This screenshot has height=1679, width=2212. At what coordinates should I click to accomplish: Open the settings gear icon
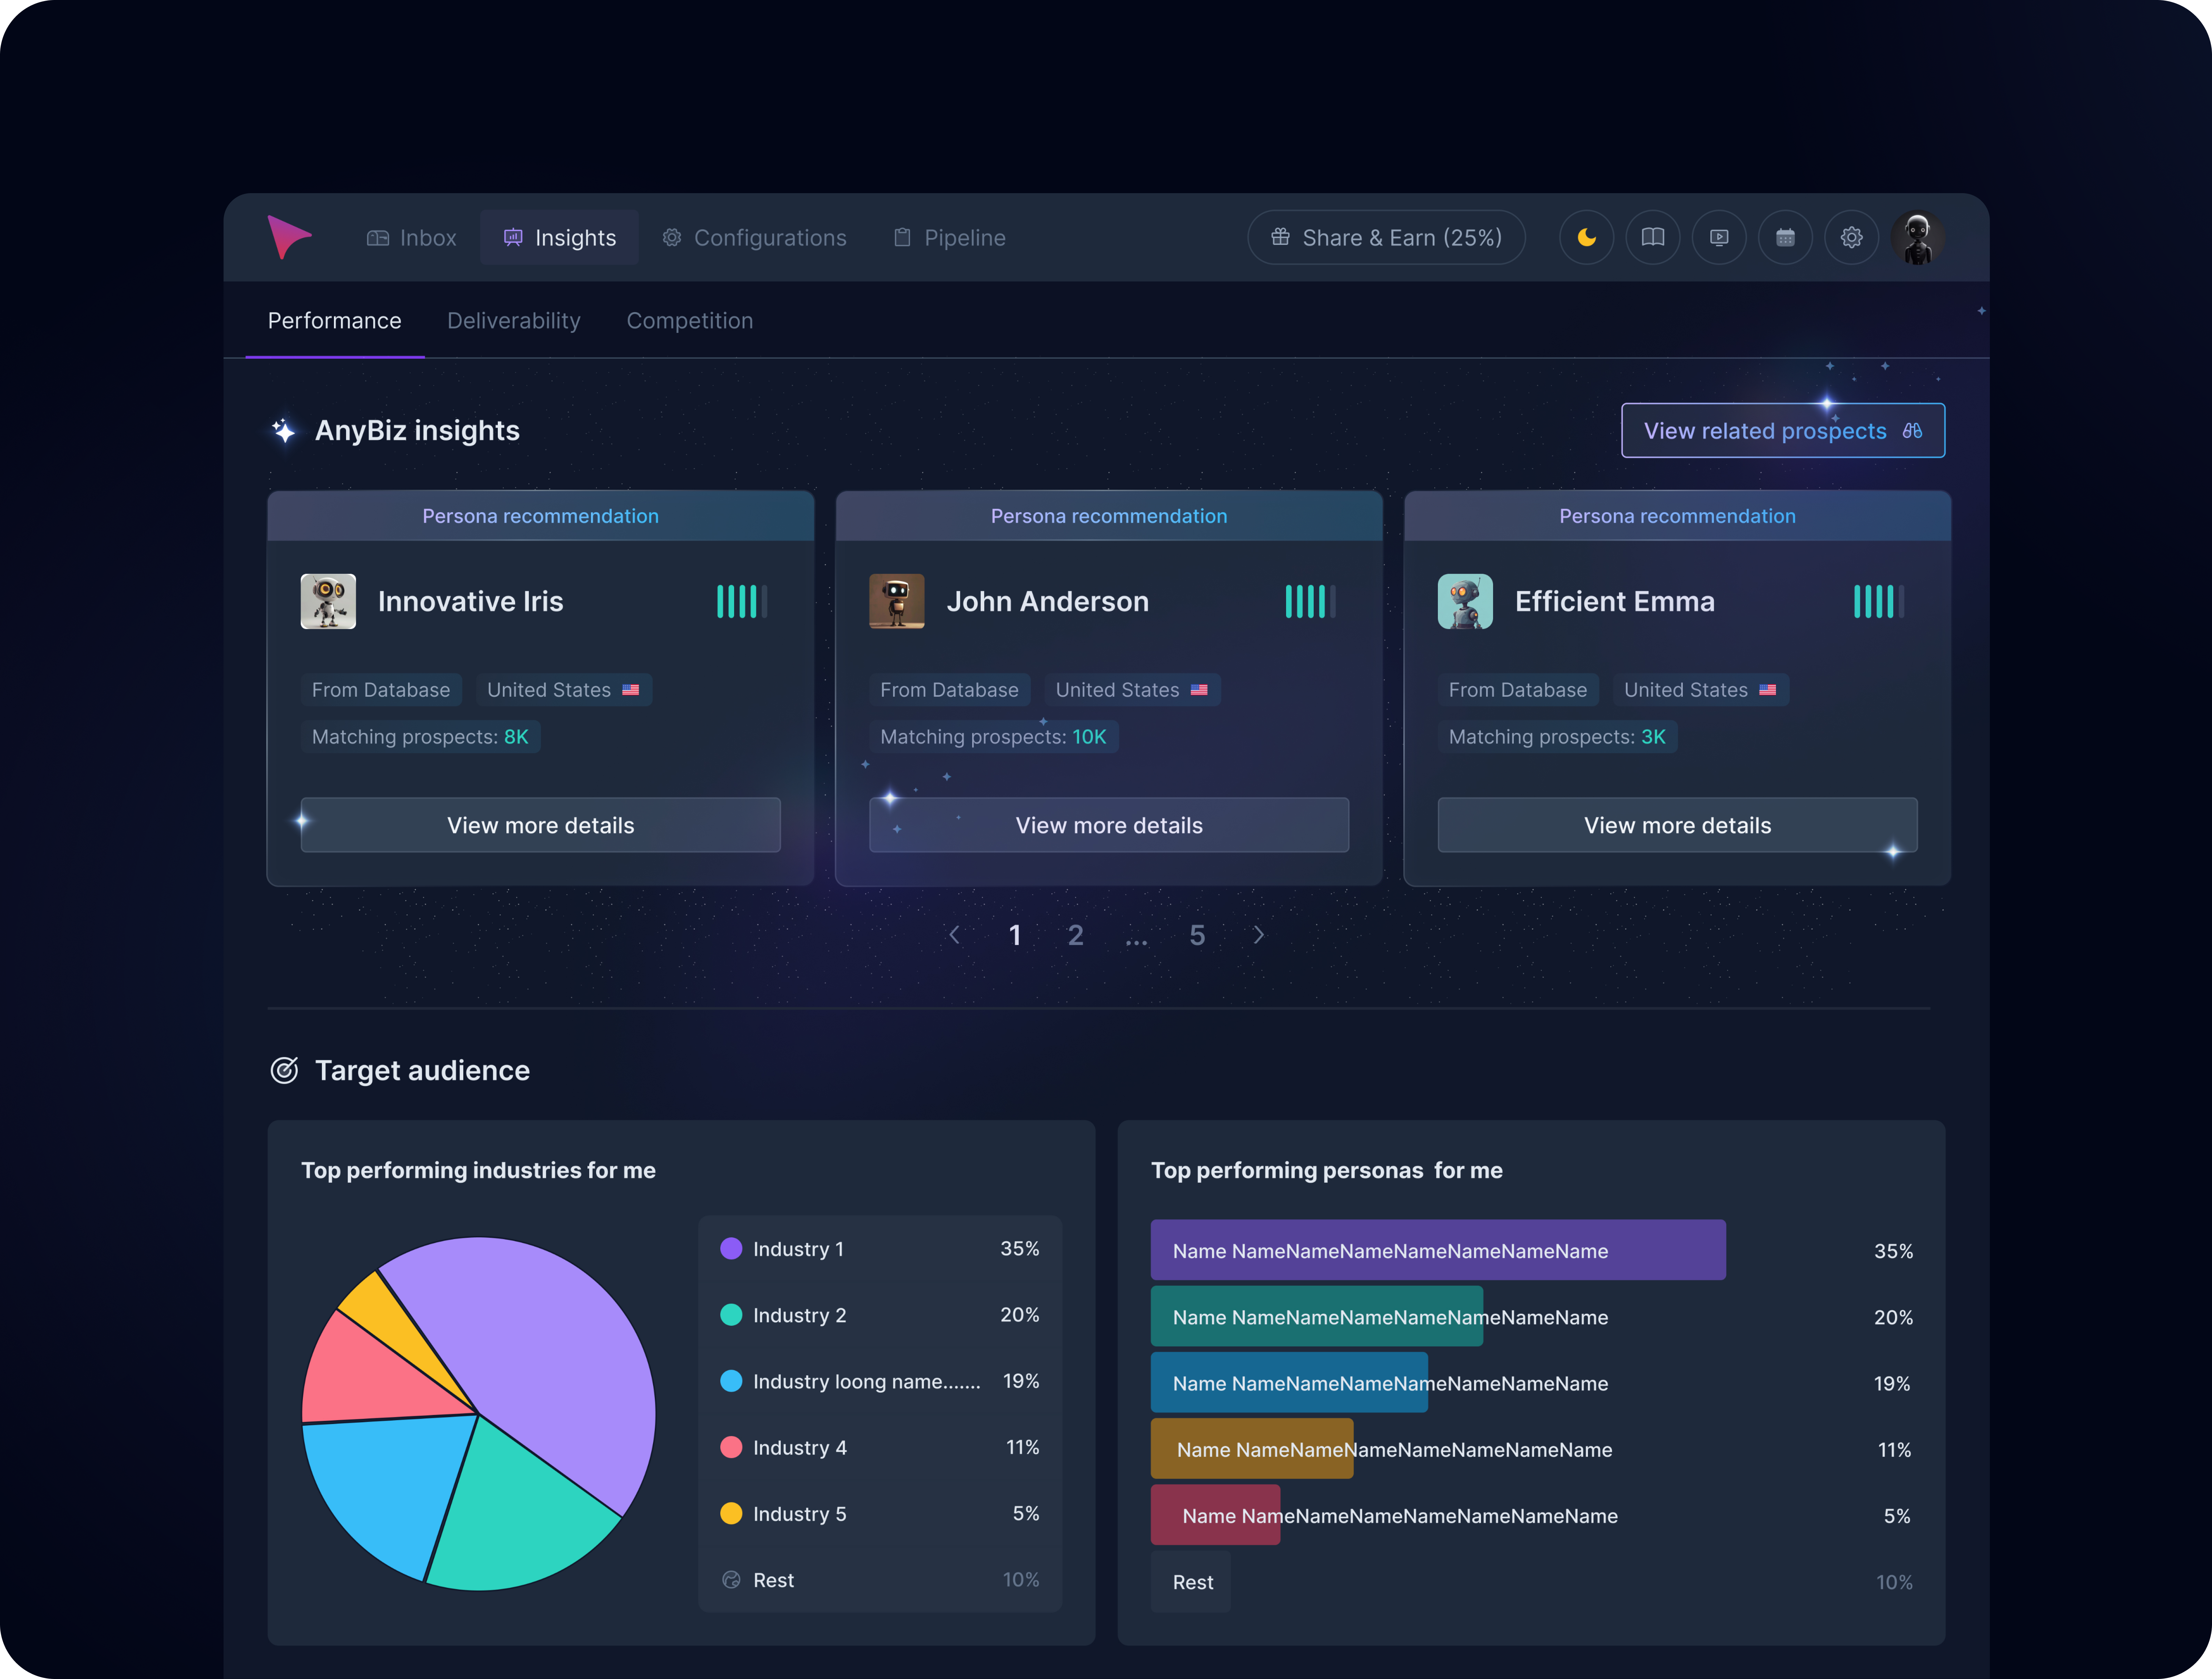point(1851,237)
